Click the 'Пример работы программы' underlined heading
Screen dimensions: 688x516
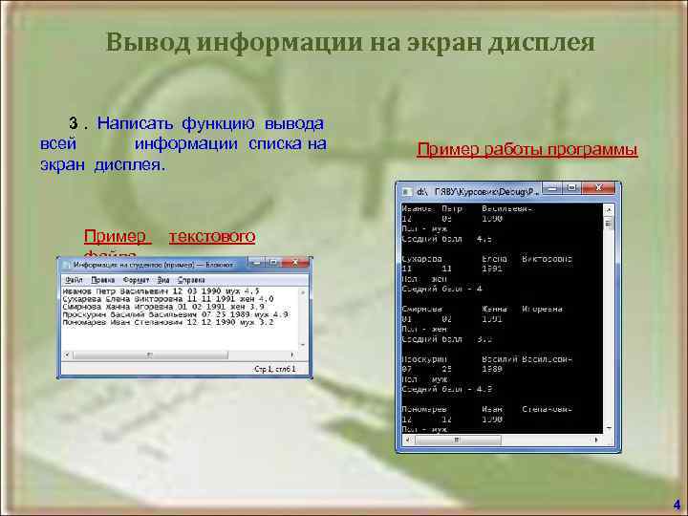[527, 150]
